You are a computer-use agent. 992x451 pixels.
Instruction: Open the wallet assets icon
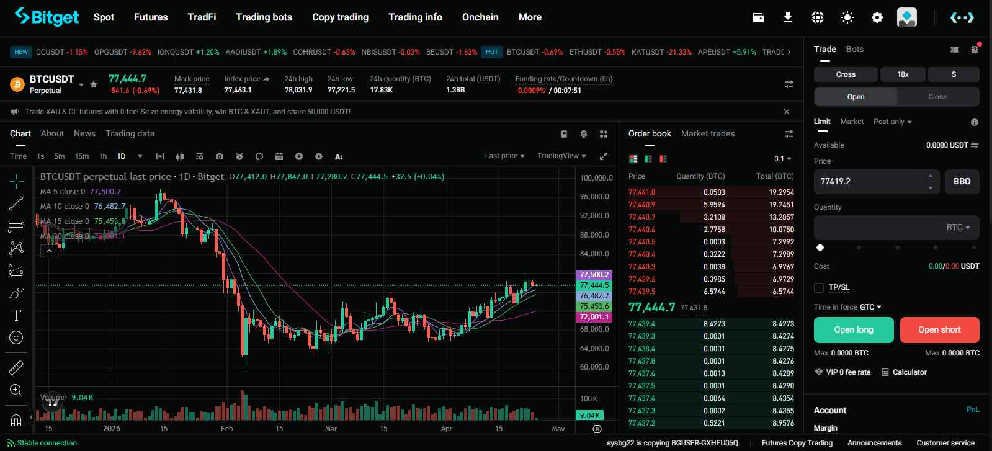(x=758, y=17)
